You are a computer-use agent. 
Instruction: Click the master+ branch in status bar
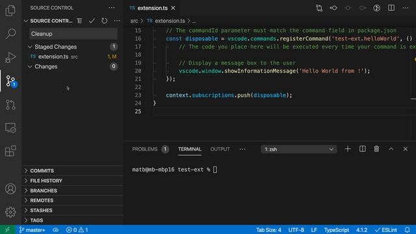(32, 229)
